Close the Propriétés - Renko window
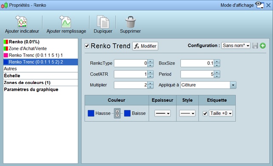273x166 pixels. point(268,5)
